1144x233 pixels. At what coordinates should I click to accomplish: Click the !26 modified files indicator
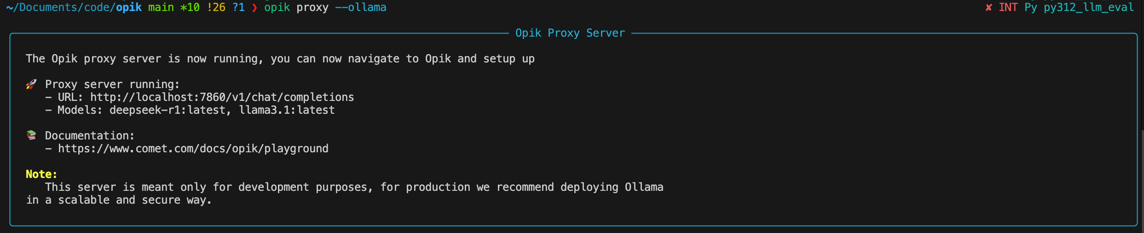click(216, 7)
